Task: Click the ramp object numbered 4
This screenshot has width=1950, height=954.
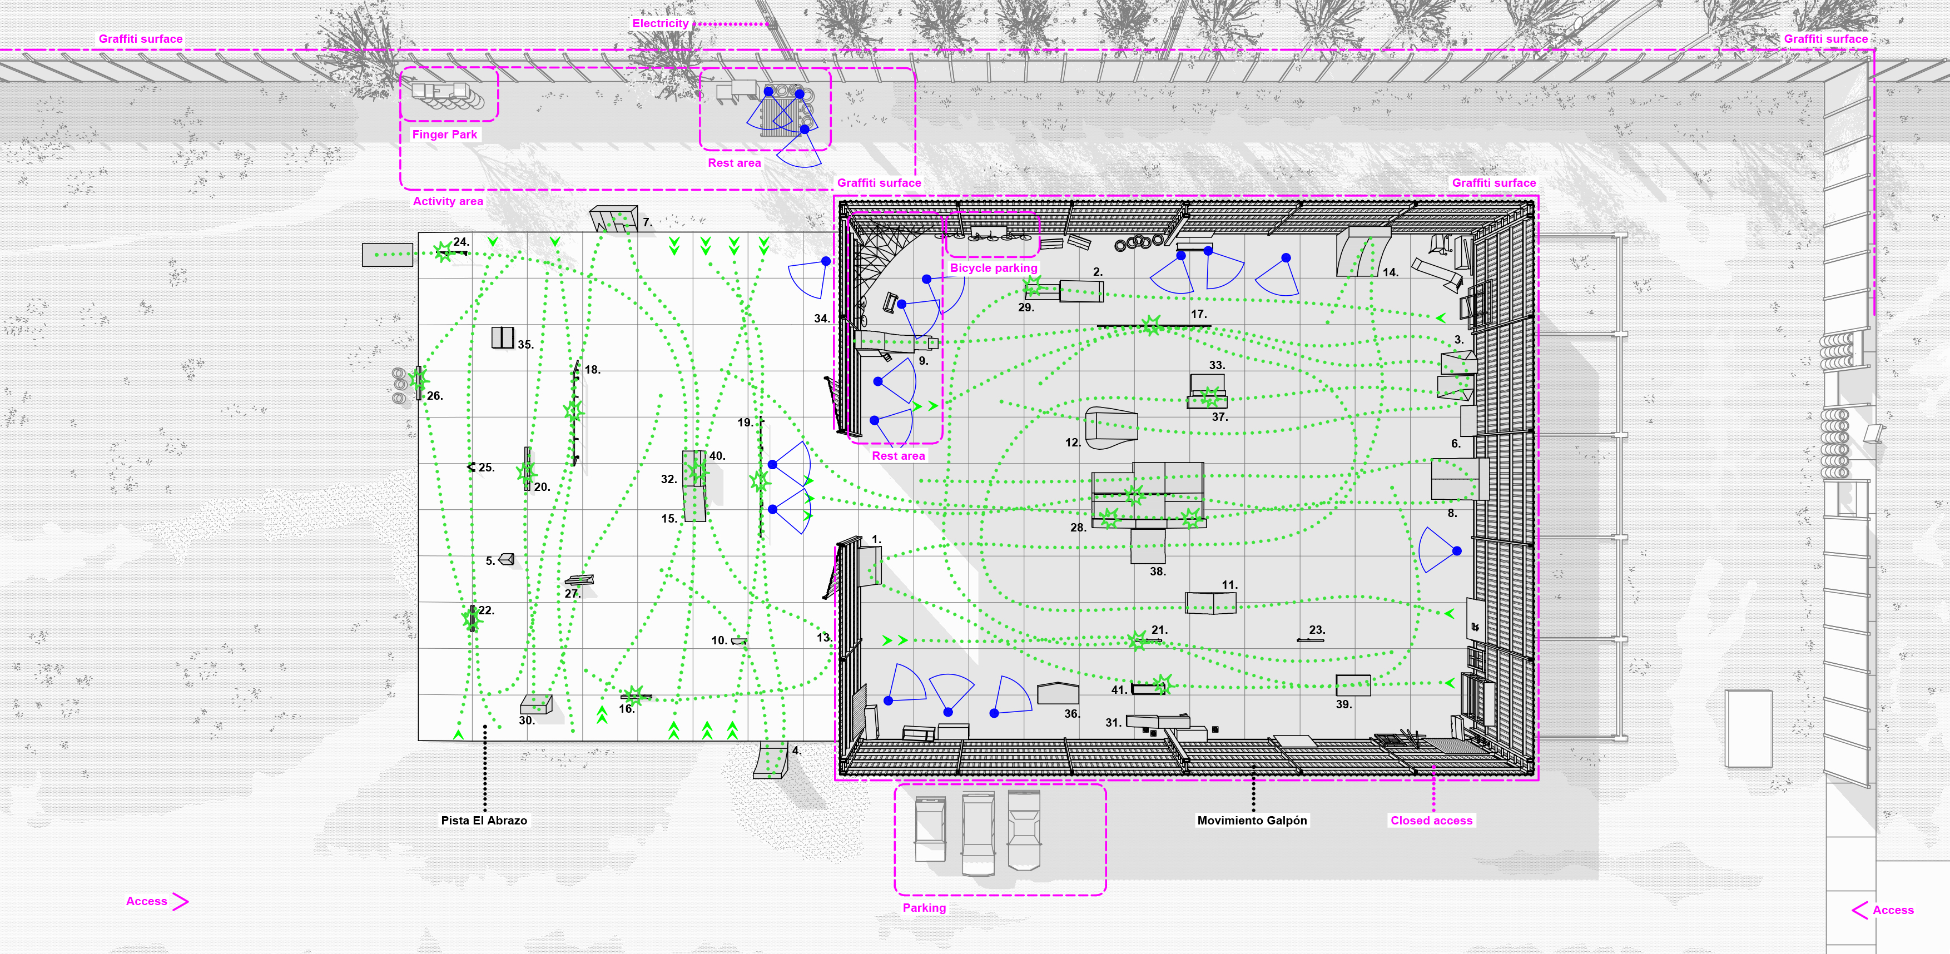Action: (x=771, y=759)
